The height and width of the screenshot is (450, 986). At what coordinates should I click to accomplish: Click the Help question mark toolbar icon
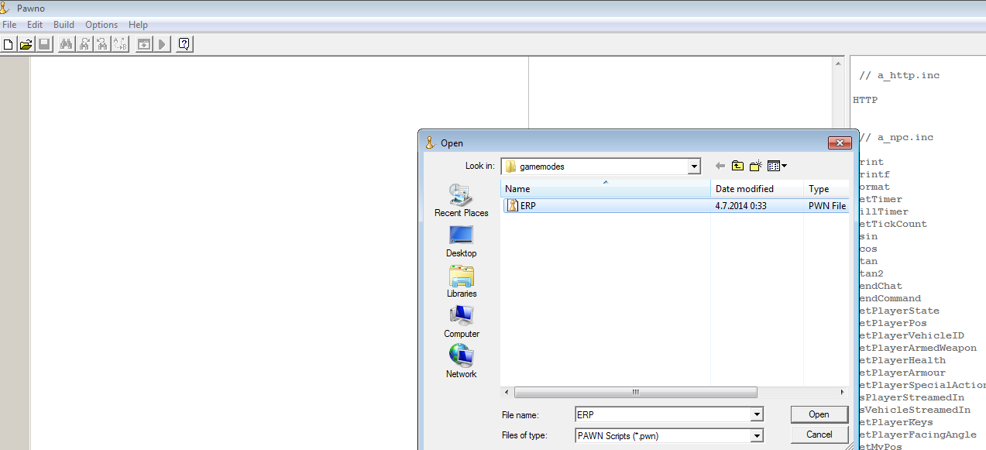pyautogui.click(x=184, y=44)
